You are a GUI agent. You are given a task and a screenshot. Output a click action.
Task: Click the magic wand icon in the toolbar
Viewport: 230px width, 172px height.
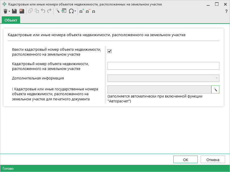pos(57,11)
